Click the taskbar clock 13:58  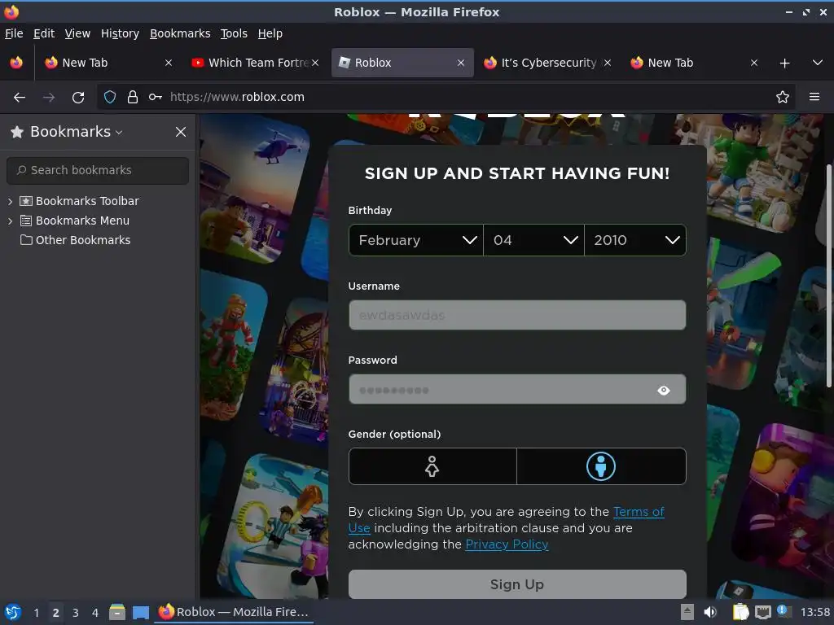(x=814, y=612)
